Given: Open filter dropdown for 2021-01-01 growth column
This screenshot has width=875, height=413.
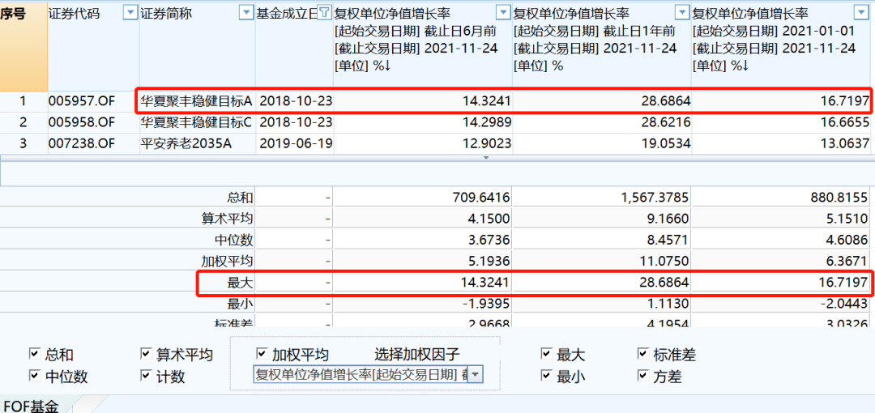Looking at the screenshot, I should (861, 14).
